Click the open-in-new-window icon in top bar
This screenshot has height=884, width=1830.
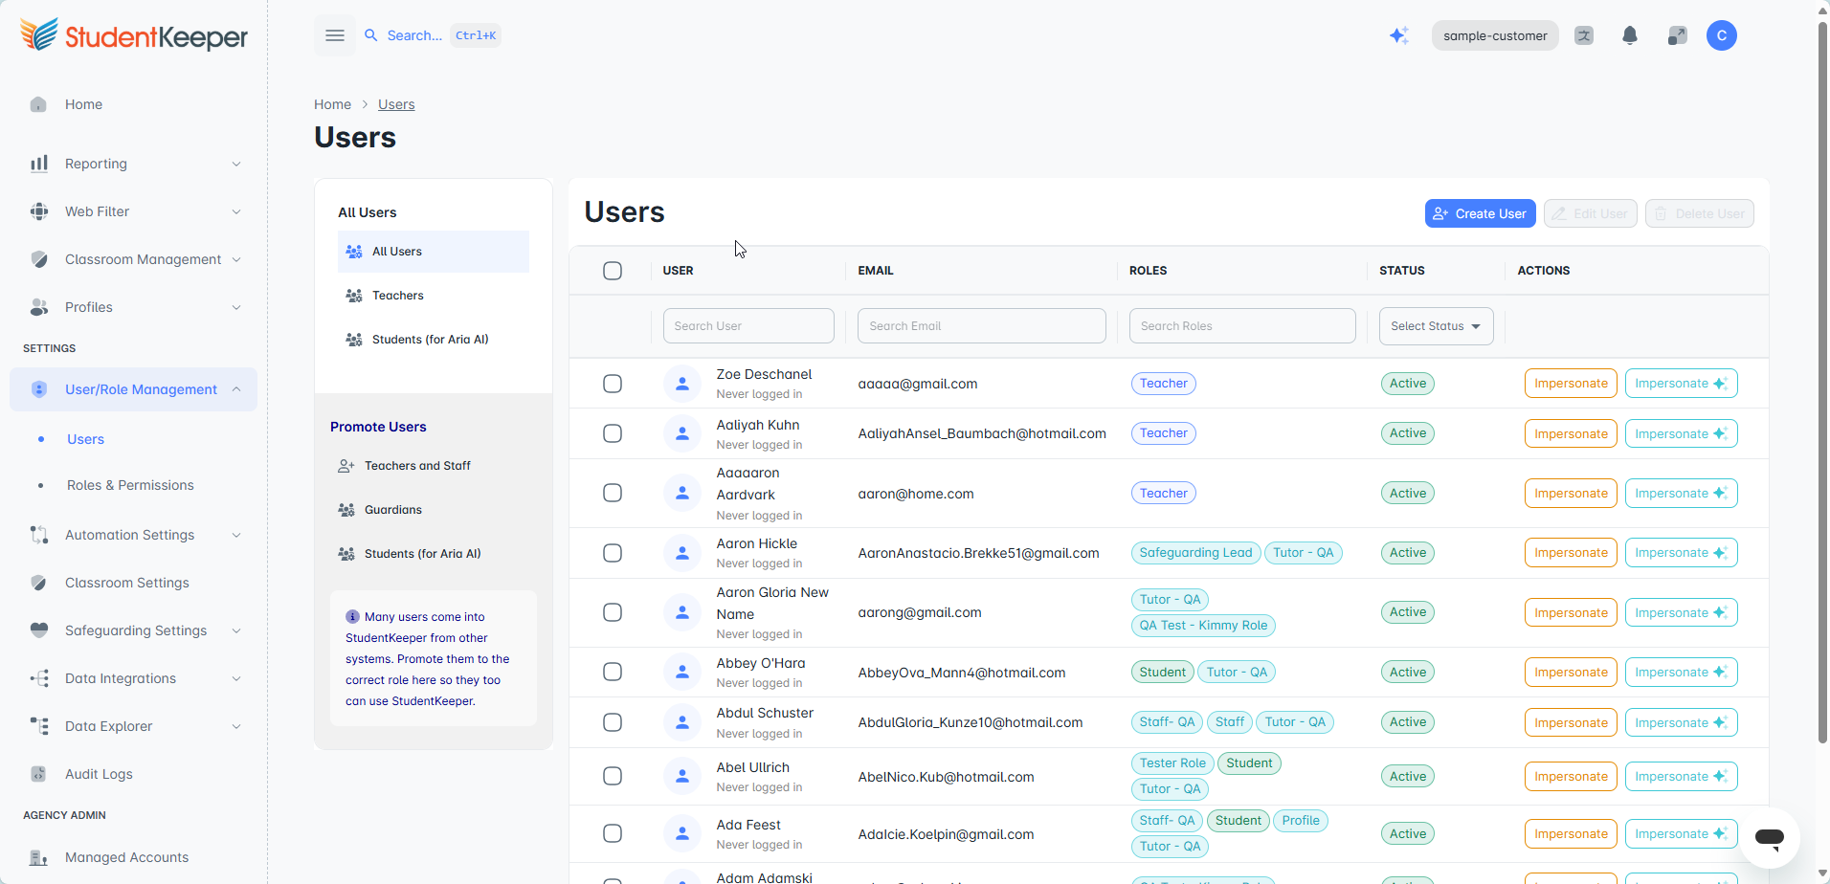1677,35
